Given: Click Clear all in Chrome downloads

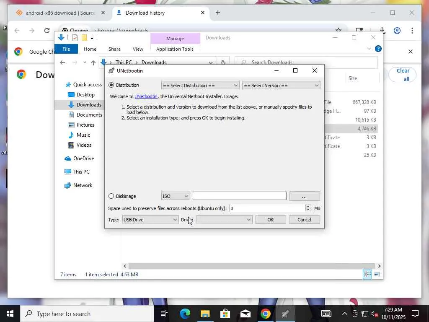Looking at the screenshot, I should tap(403, 75).
